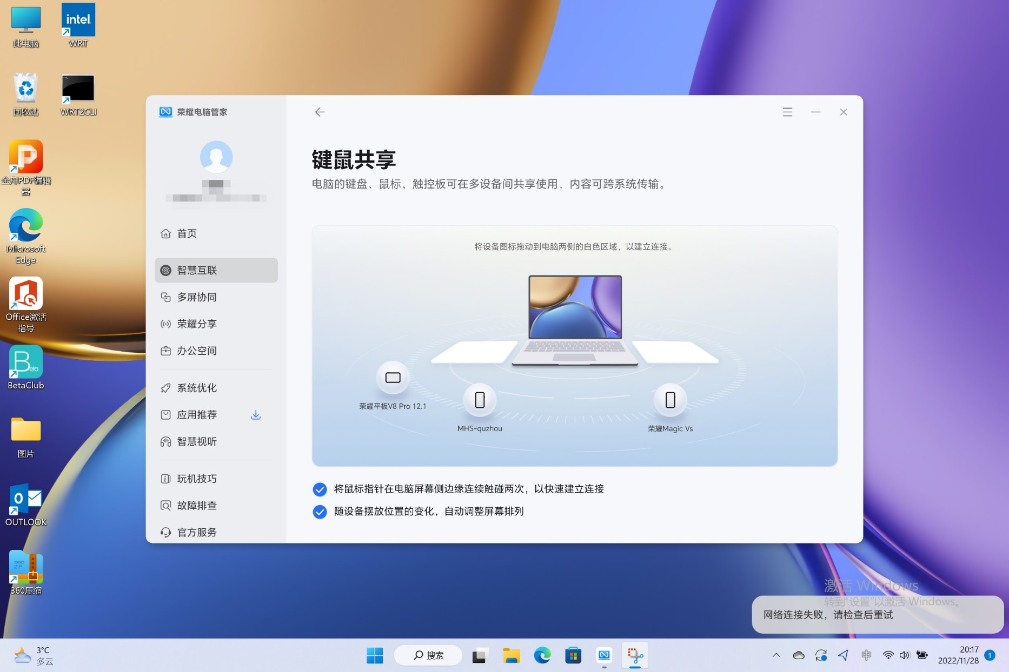Screen dimensions: 1009x672
Task: Open 荣耀分享 sidebar item
Action: tap(197, 324)
